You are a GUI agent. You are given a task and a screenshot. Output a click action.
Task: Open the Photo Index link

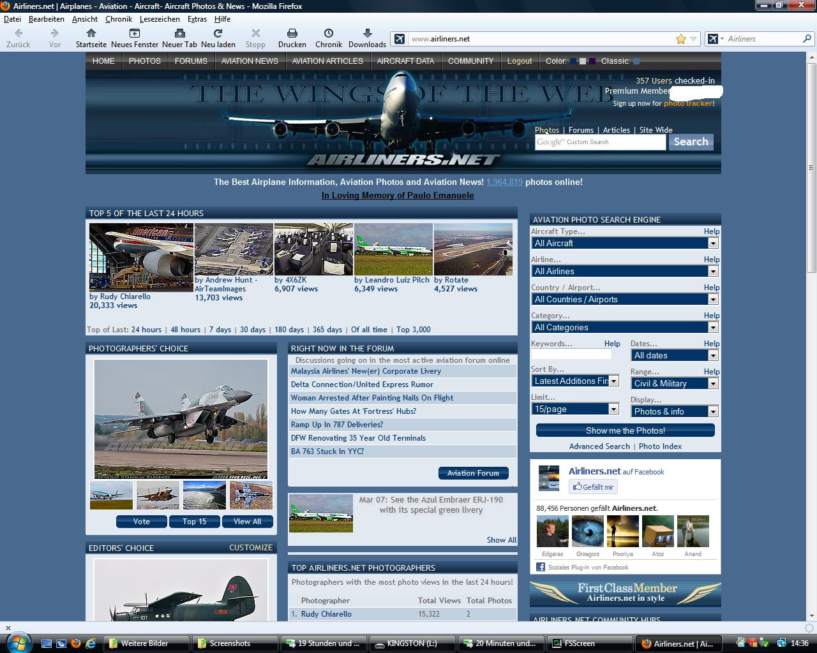point(660,446)
